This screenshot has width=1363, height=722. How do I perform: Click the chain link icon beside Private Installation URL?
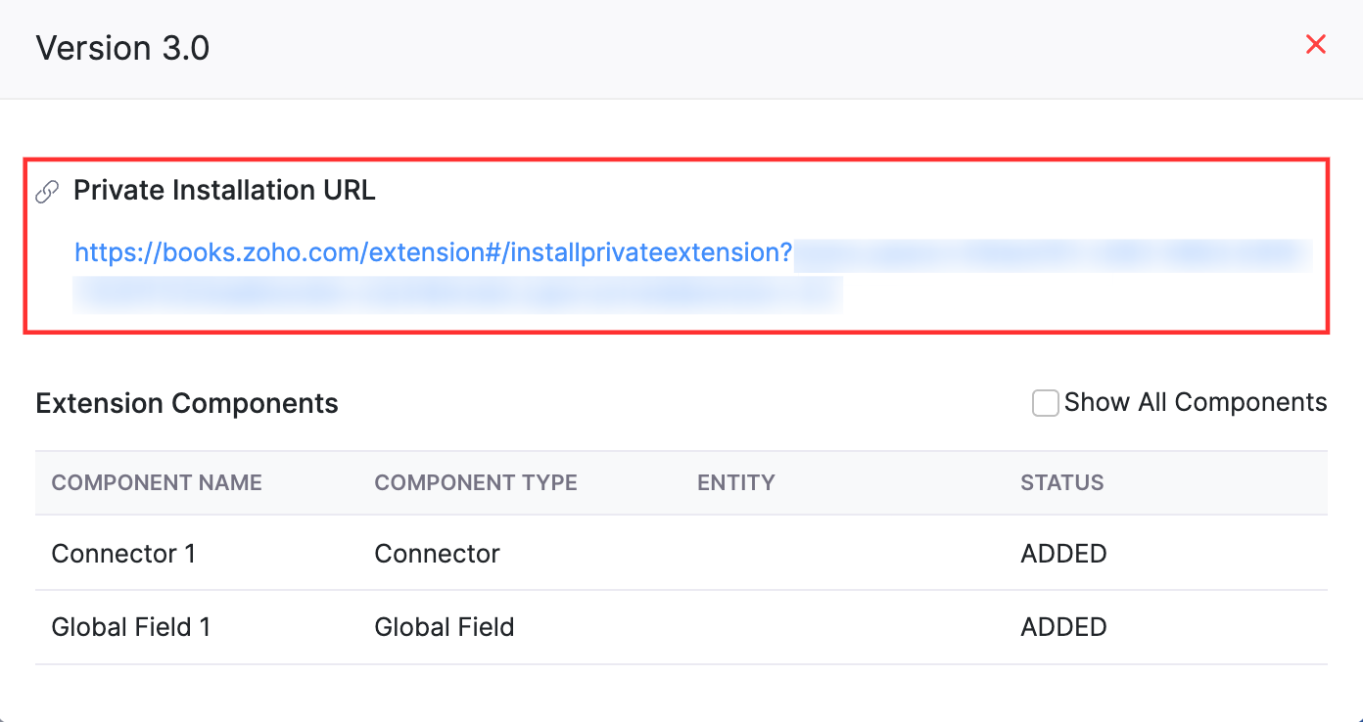point(46,192)
